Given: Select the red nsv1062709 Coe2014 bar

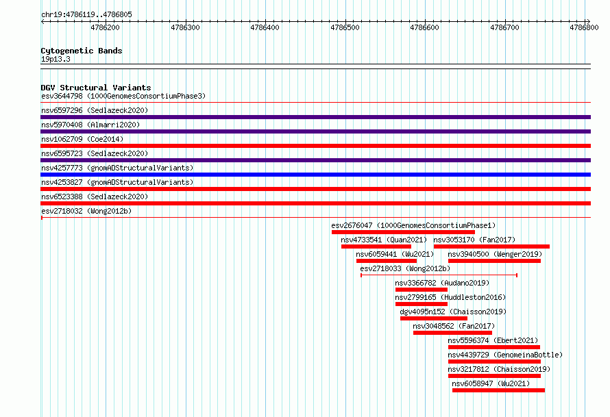Looking at the screenshot, I should [x=315, y=146].
